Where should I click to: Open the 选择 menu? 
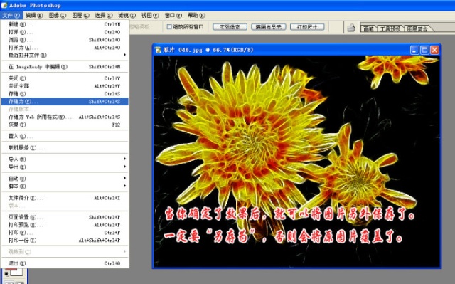pyautogui.click(x=104, y=15)
